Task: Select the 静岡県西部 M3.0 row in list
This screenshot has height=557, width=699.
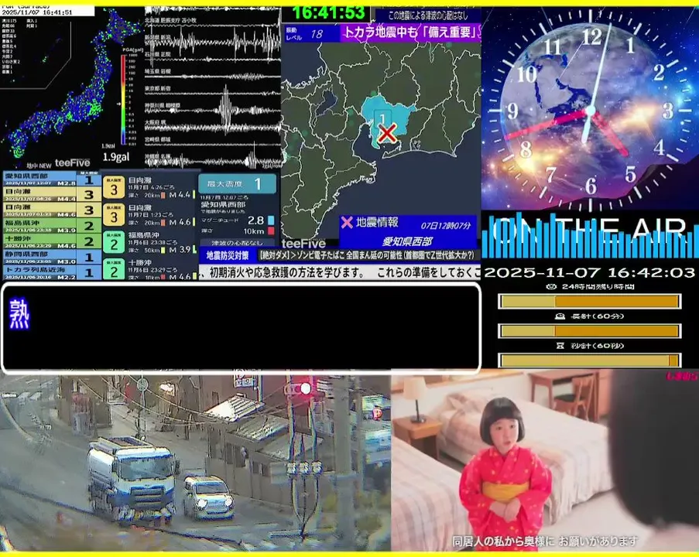Action: pos(51,257)
